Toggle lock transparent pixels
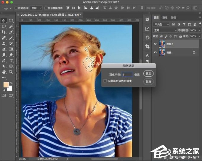Screen dimensions: 202x161 [x=161, y=36]
